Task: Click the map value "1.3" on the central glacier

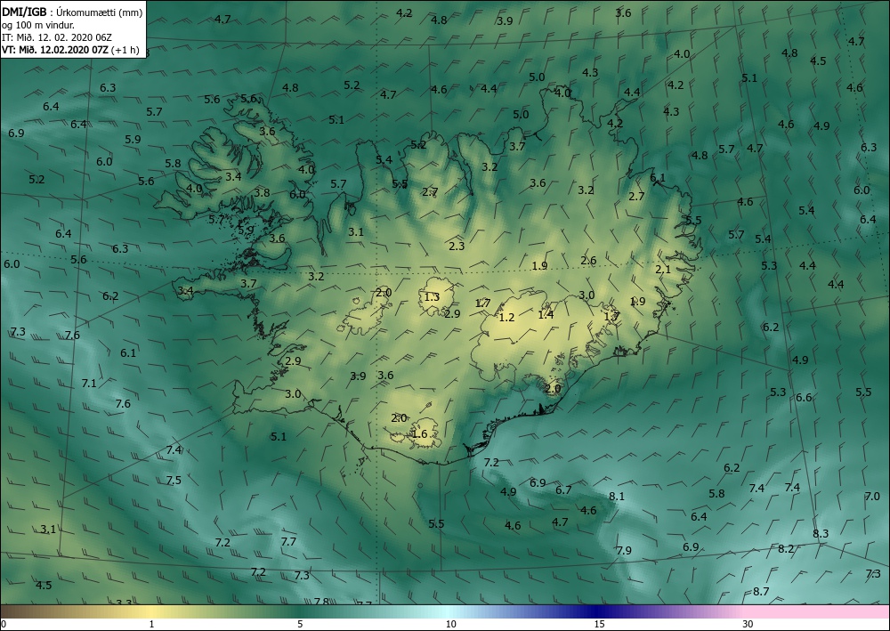Action: coord(432,296)
